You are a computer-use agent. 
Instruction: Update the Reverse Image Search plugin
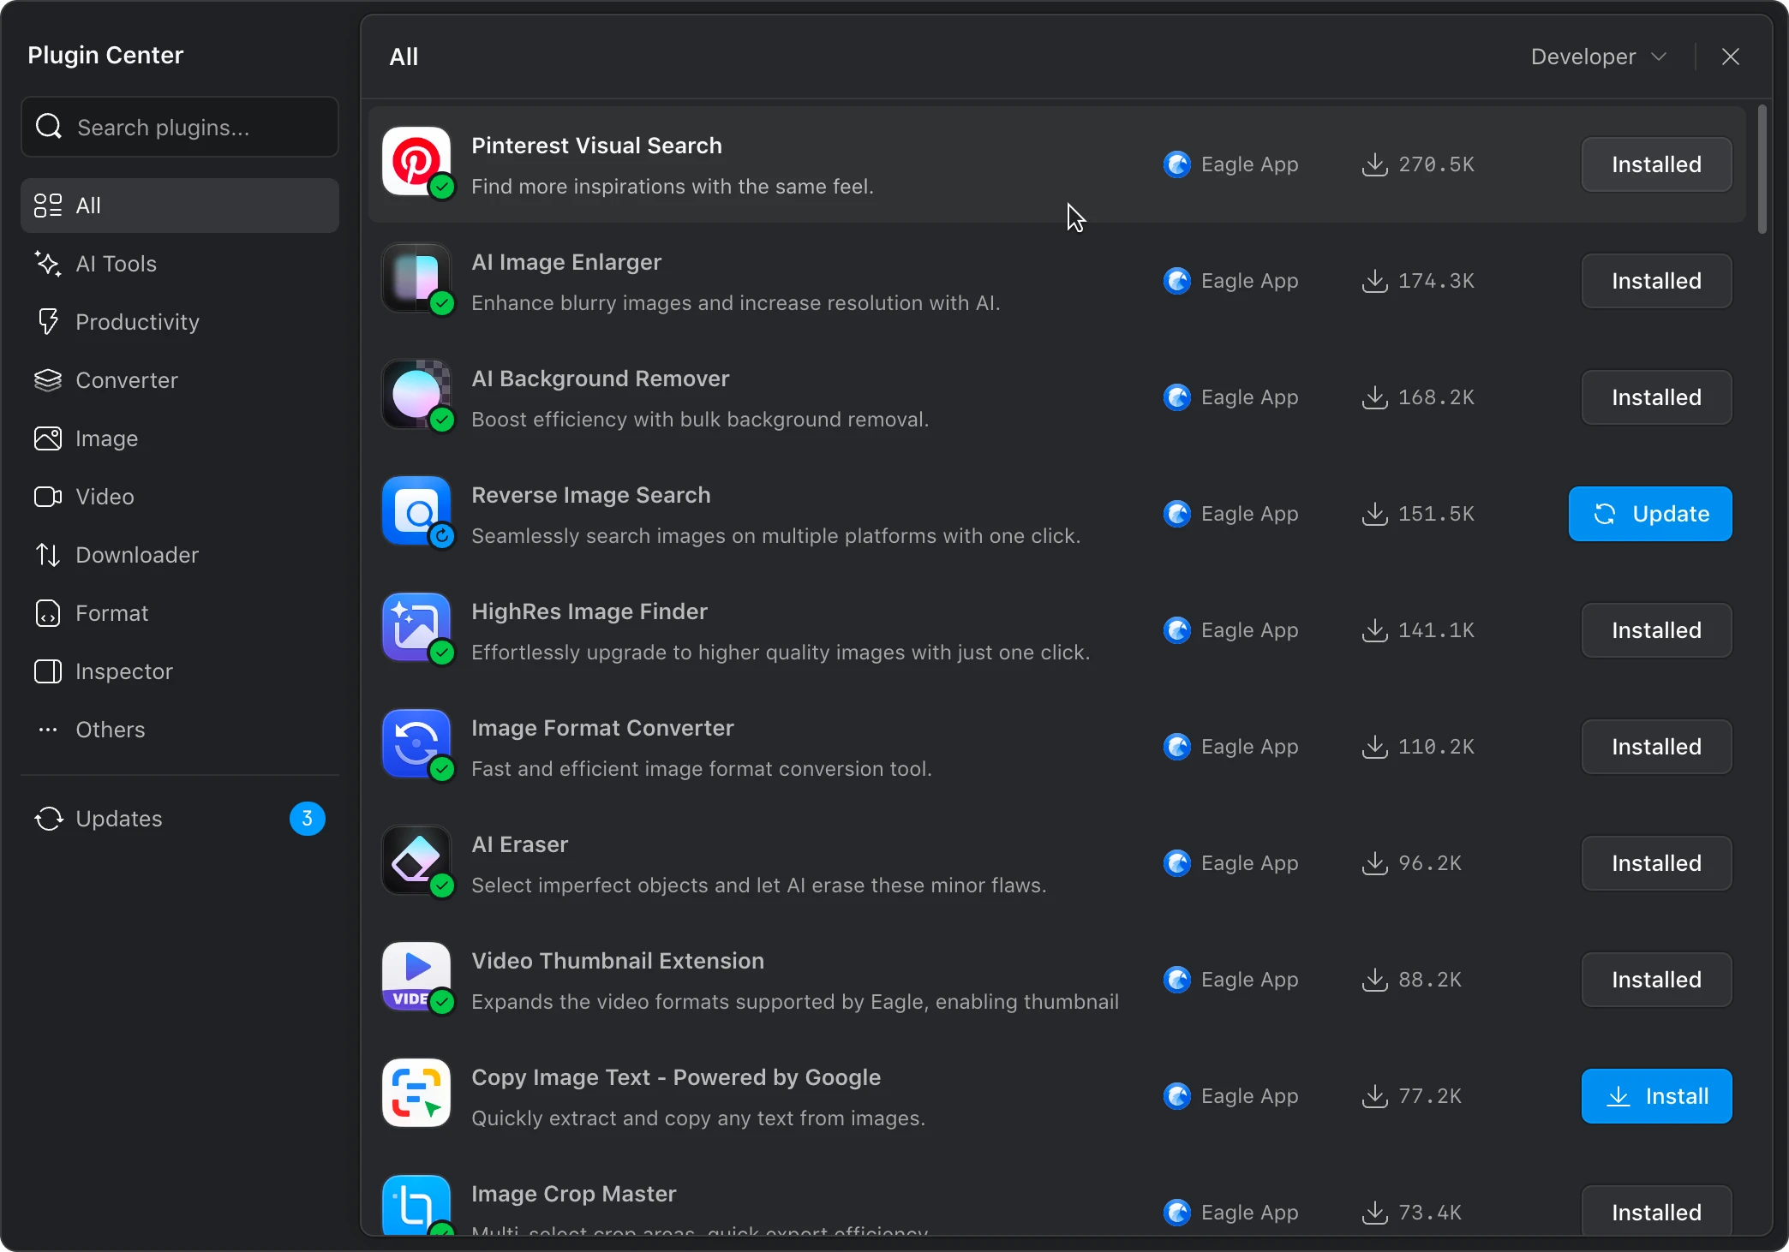tap(1650, 514)
